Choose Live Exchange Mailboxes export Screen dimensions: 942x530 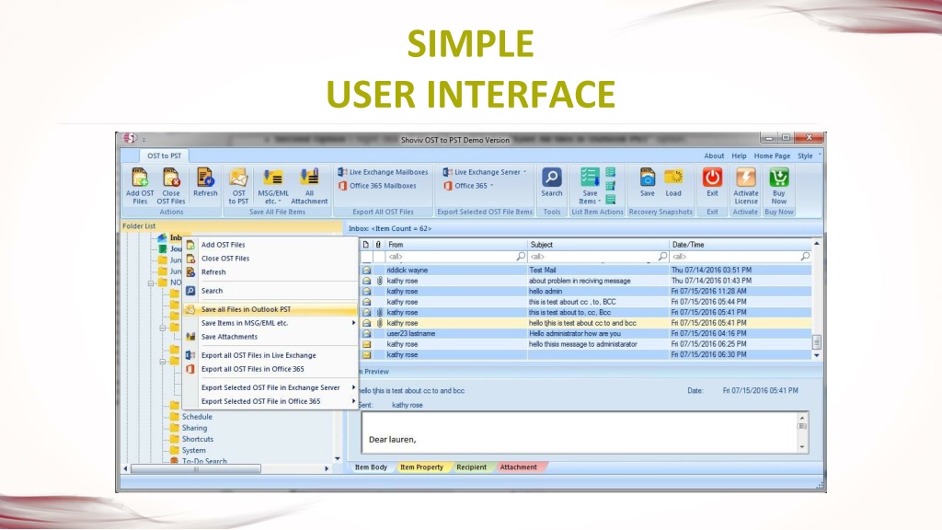coord(383,172)
